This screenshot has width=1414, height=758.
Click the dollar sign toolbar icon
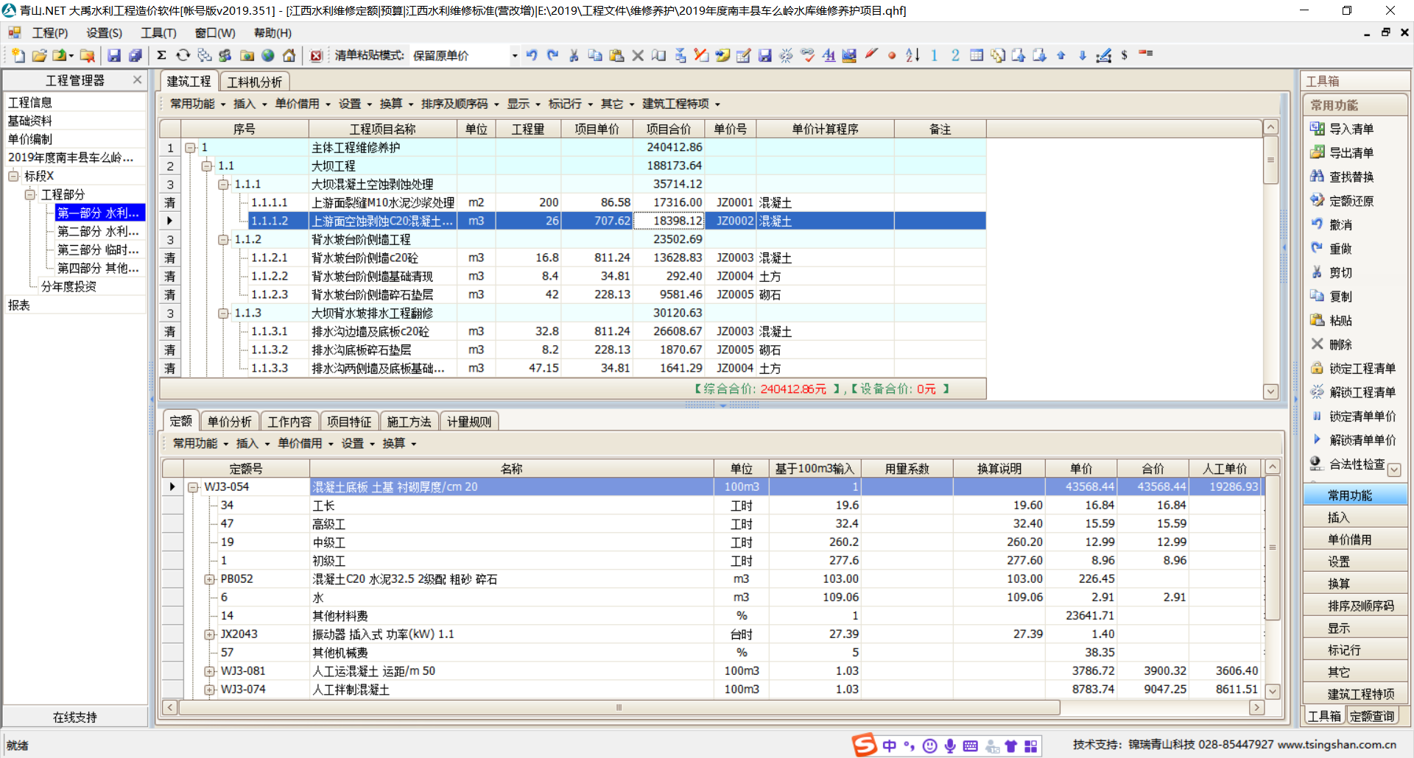(x=1125, y=56)
